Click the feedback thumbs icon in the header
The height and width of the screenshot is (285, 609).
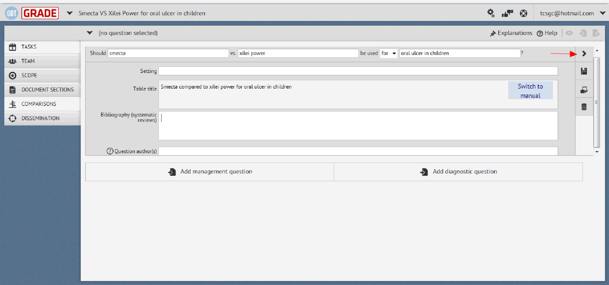[x=507, y=13]
